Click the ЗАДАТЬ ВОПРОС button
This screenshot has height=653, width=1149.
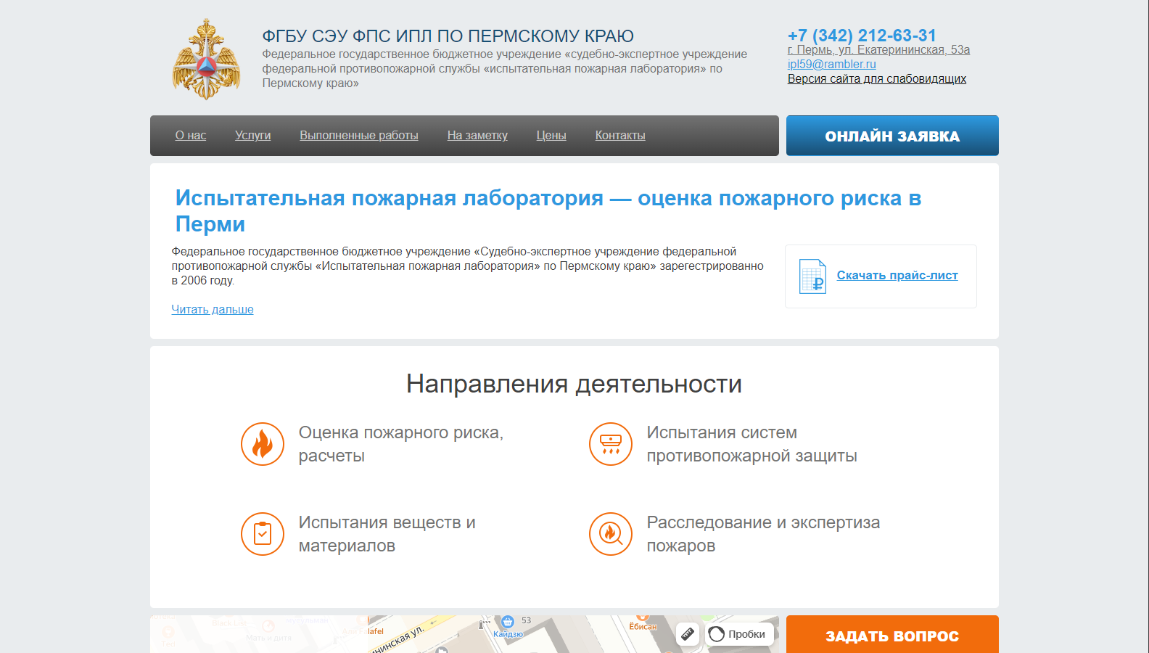pyautogui.click(x=892, y=635)
